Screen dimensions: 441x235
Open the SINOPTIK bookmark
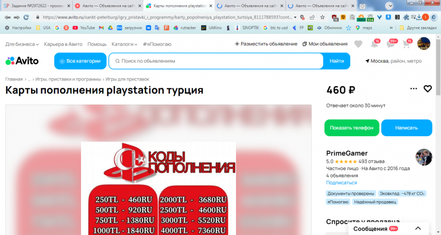(247, 28)
